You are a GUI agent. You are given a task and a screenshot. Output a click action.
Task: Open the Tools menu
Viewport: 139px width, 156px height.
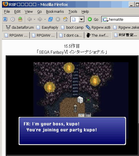73,12
